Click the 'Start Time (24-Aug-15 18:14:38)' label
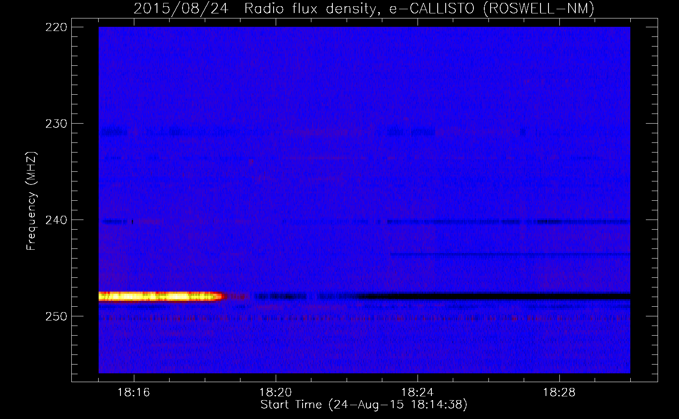Viewport: 679px width, 419px height. 364,405
